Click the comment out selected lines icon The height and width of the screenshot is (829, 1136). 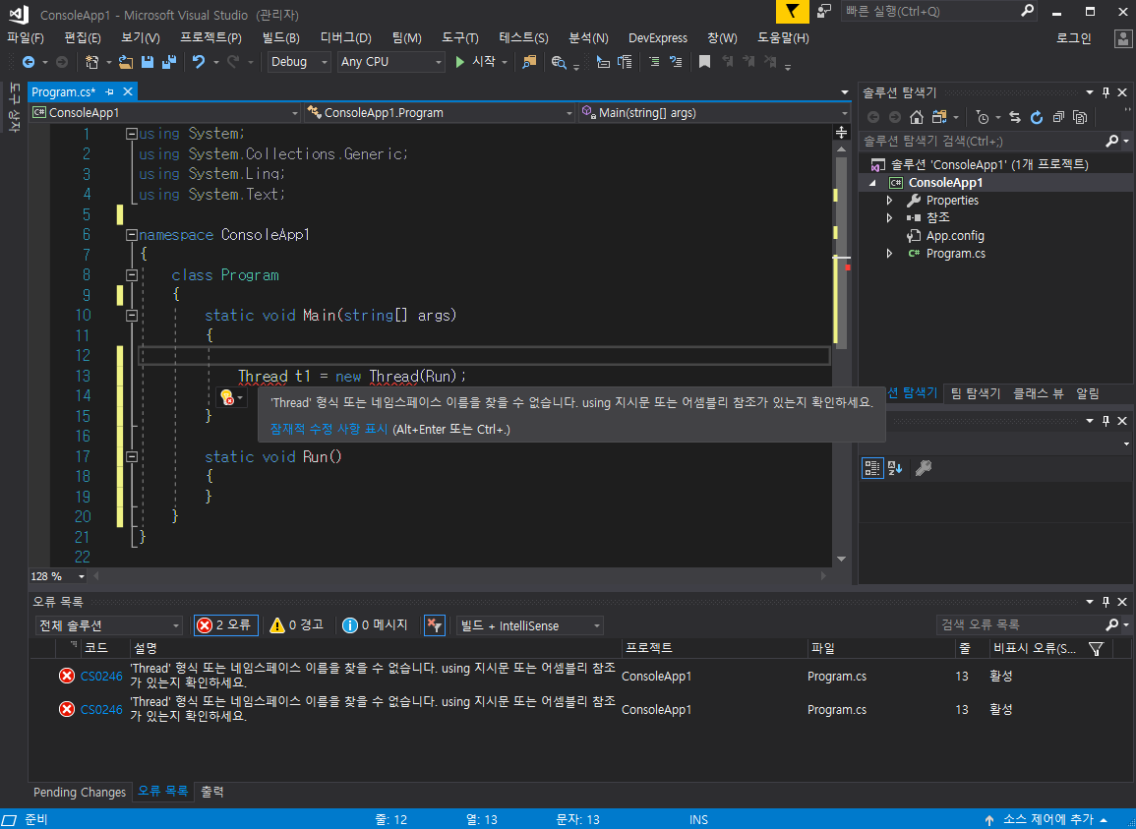pos(654,62)
